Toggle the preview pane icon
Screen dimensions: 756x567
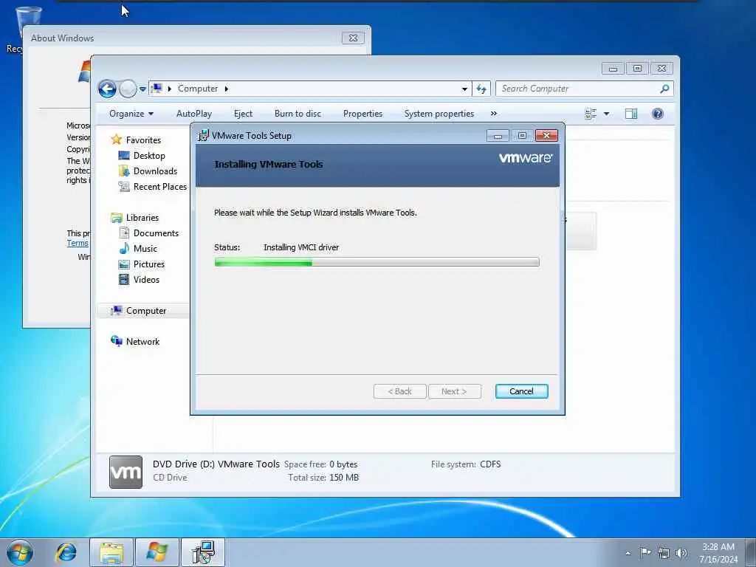coord(631,114)
